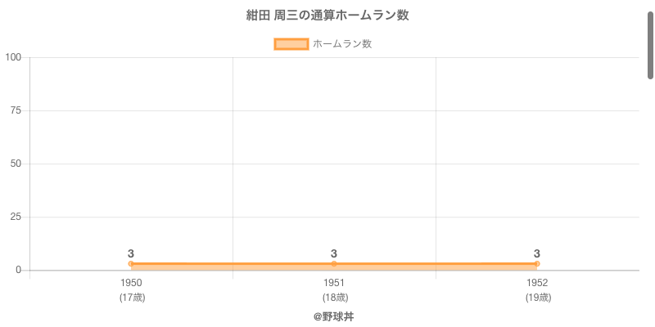Image resolution: width=655 pixels, height=327 pixels.
Task: Click the ホームラン数 legend label
Action: 342,44
